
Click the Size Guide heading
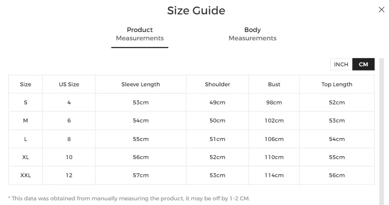tap(196, 11)
